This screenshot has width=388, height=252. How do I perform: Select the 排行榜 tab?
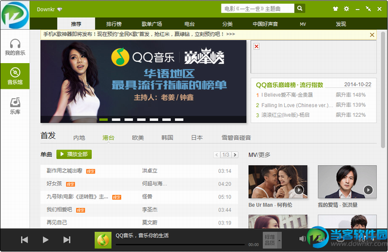tap(114, 24)
